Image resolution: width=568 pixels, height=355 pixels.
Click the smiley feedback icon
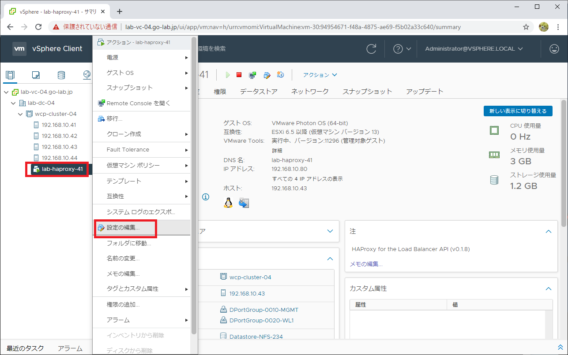tap(554, 49)
